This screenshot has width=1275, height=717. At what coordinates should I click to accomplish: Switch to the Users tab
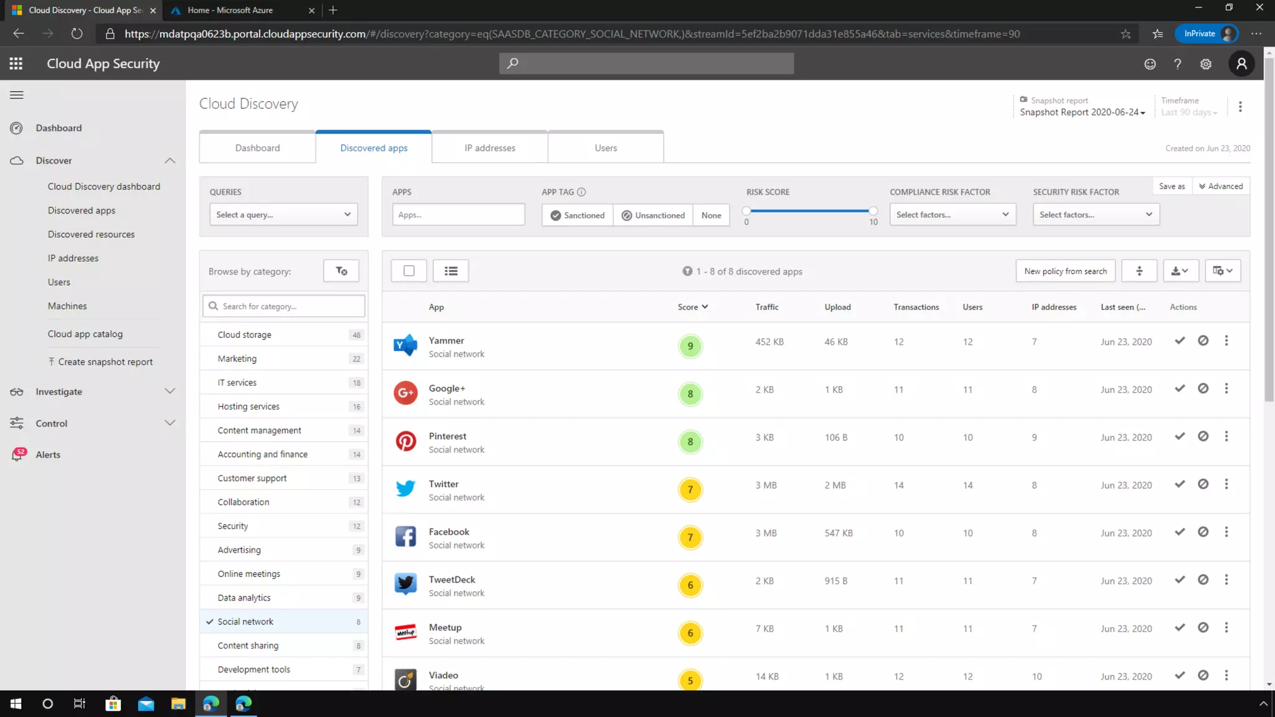tap(606, 148)
